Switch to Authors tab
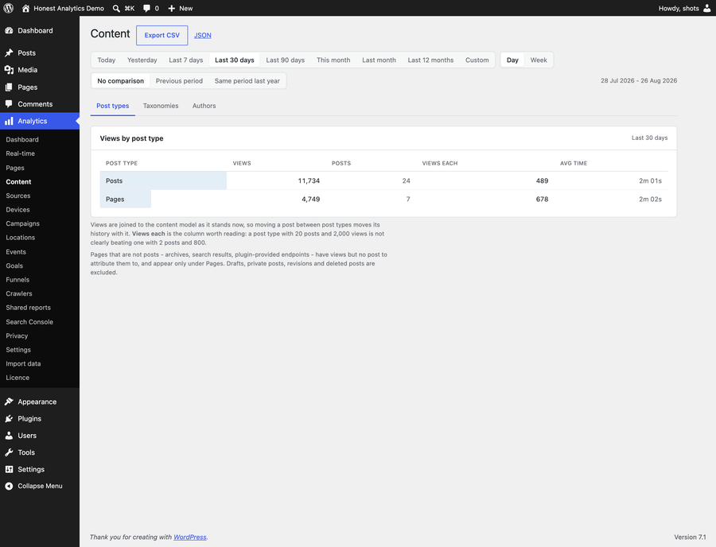The image size is (716, 547). pyautogui.click(x=204, y=106)
